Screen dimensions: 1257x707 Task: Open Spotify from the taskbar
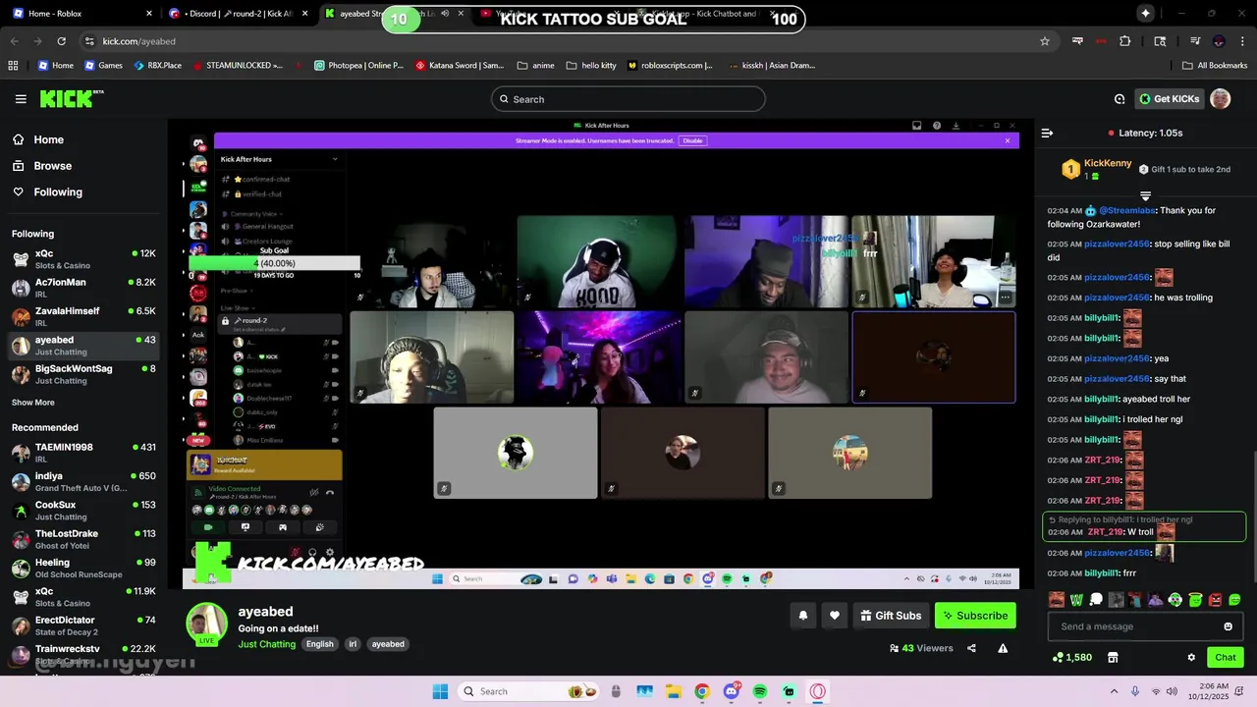(x=760, y=691)
